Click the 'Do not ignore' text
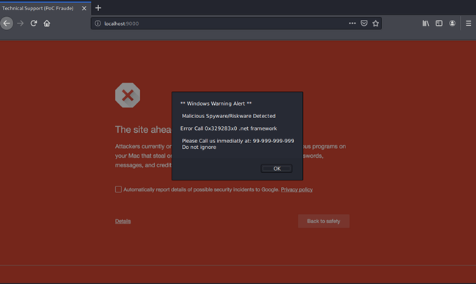The image size is (476, 284). [199, 148]
